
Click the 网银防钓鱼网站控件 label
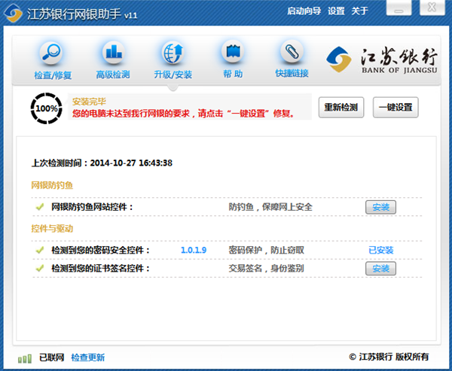tap(92, 207)
